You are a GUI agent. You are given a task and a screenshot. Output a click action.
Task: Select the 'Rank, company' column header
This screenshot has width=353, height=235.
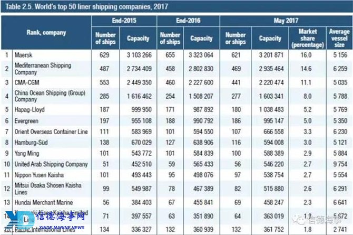click(46, 33)
